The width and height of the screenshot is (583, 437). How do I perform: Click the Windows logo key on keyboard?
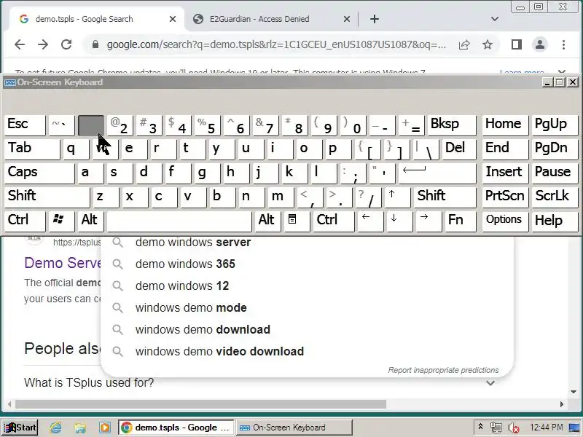pos(61,221)
